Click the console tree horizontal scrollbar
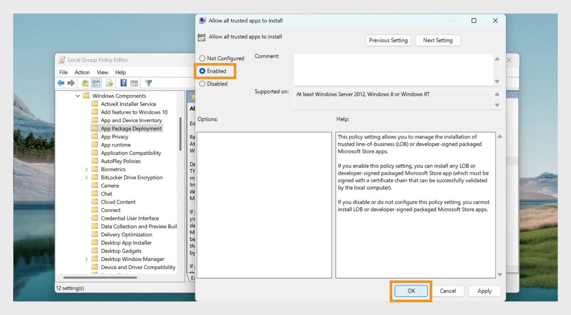The image size is (571, 315). pyautogui.click(x=101, y=277)
